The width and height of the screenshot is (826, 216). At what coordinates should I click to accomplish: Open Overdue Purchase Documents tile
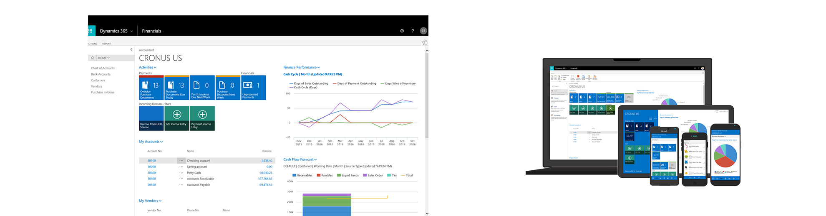point(151,88)
